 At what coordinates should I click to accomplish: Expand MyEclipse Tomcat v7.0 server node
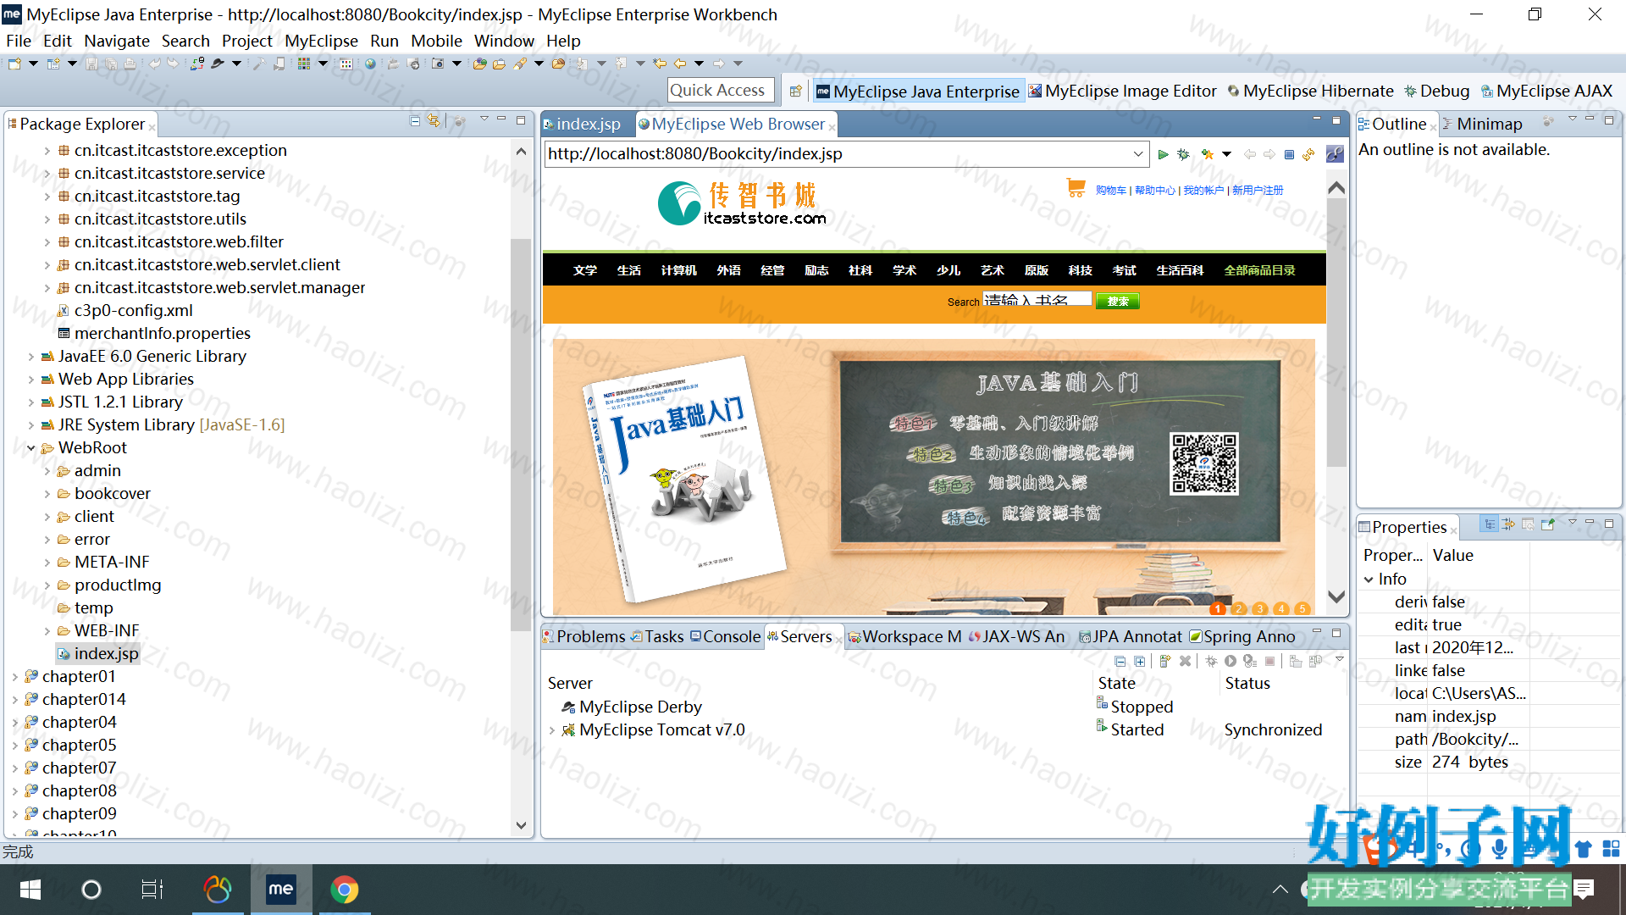(552, 730)
